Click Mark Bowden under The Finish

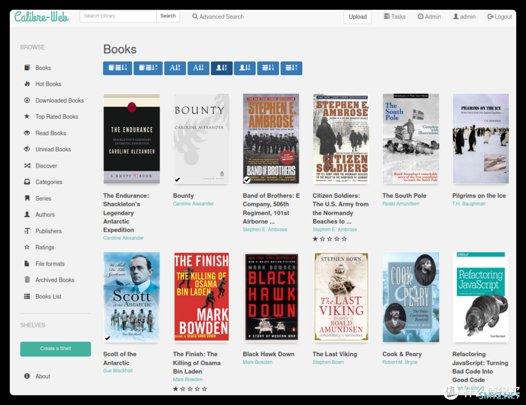[188, 380]
